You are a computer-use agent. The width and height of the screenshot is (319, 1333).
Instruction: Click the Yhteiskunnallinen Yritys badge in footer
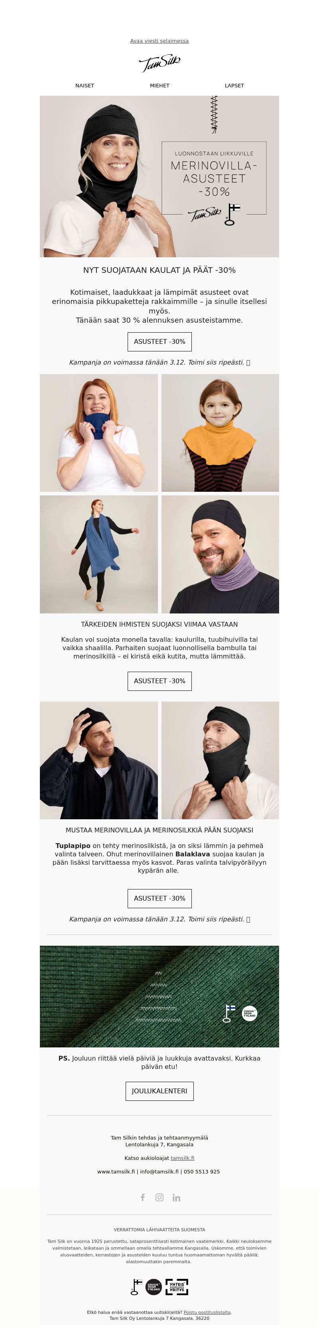177,1286
